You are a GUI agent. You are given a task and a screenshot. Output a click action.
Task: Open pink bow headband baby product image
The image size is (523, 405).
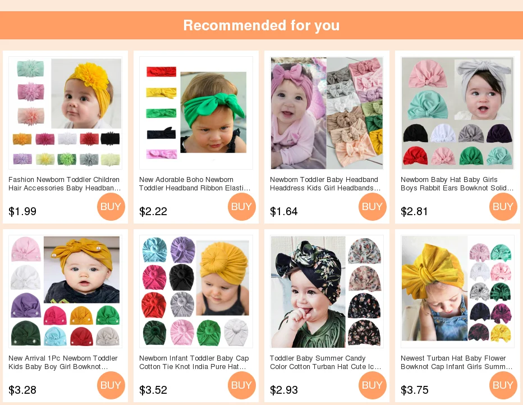327,113
